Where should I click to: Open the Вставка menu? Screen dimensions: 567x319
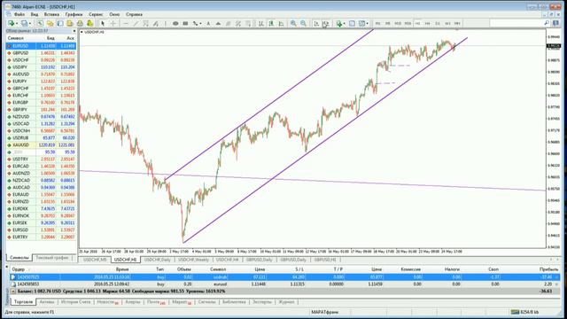[x=51, y=14]
